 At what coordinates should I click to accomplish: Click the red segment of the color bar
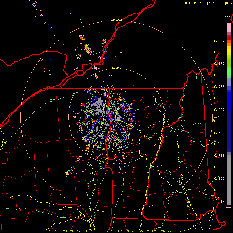[229, 39]
